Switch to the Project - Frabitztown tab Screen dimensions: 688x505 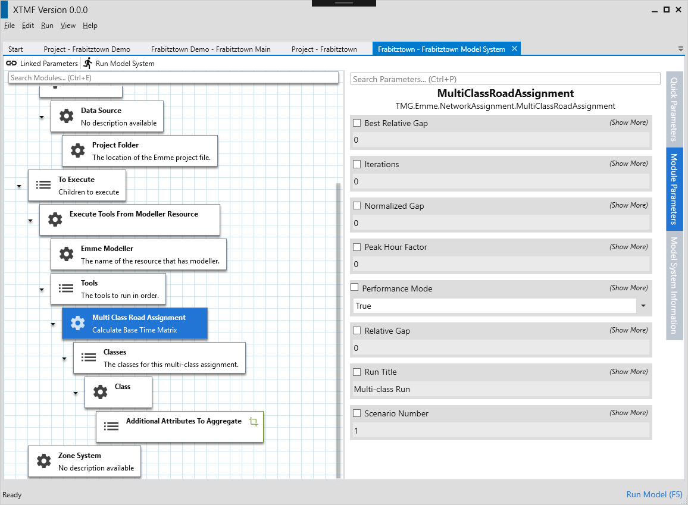(x=324, y=49)
